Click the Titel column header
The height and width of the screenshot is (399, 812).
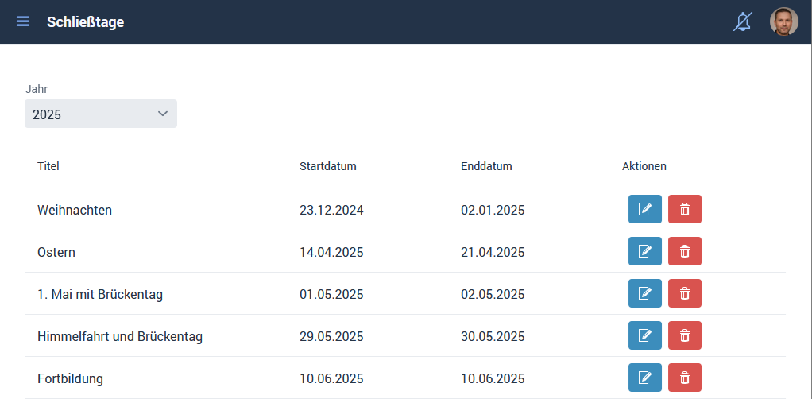48,166
